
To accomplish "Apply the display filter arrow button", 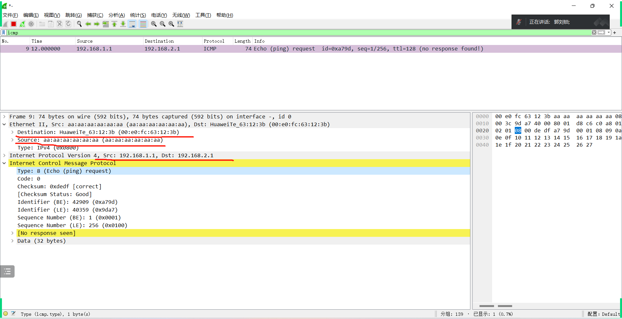I will pos(602,32).
